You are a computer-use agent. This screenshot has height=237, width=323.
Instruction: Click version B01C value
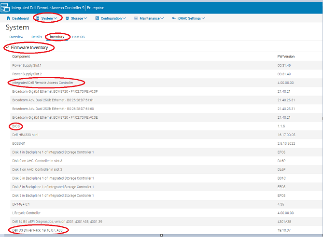(281, 178)
